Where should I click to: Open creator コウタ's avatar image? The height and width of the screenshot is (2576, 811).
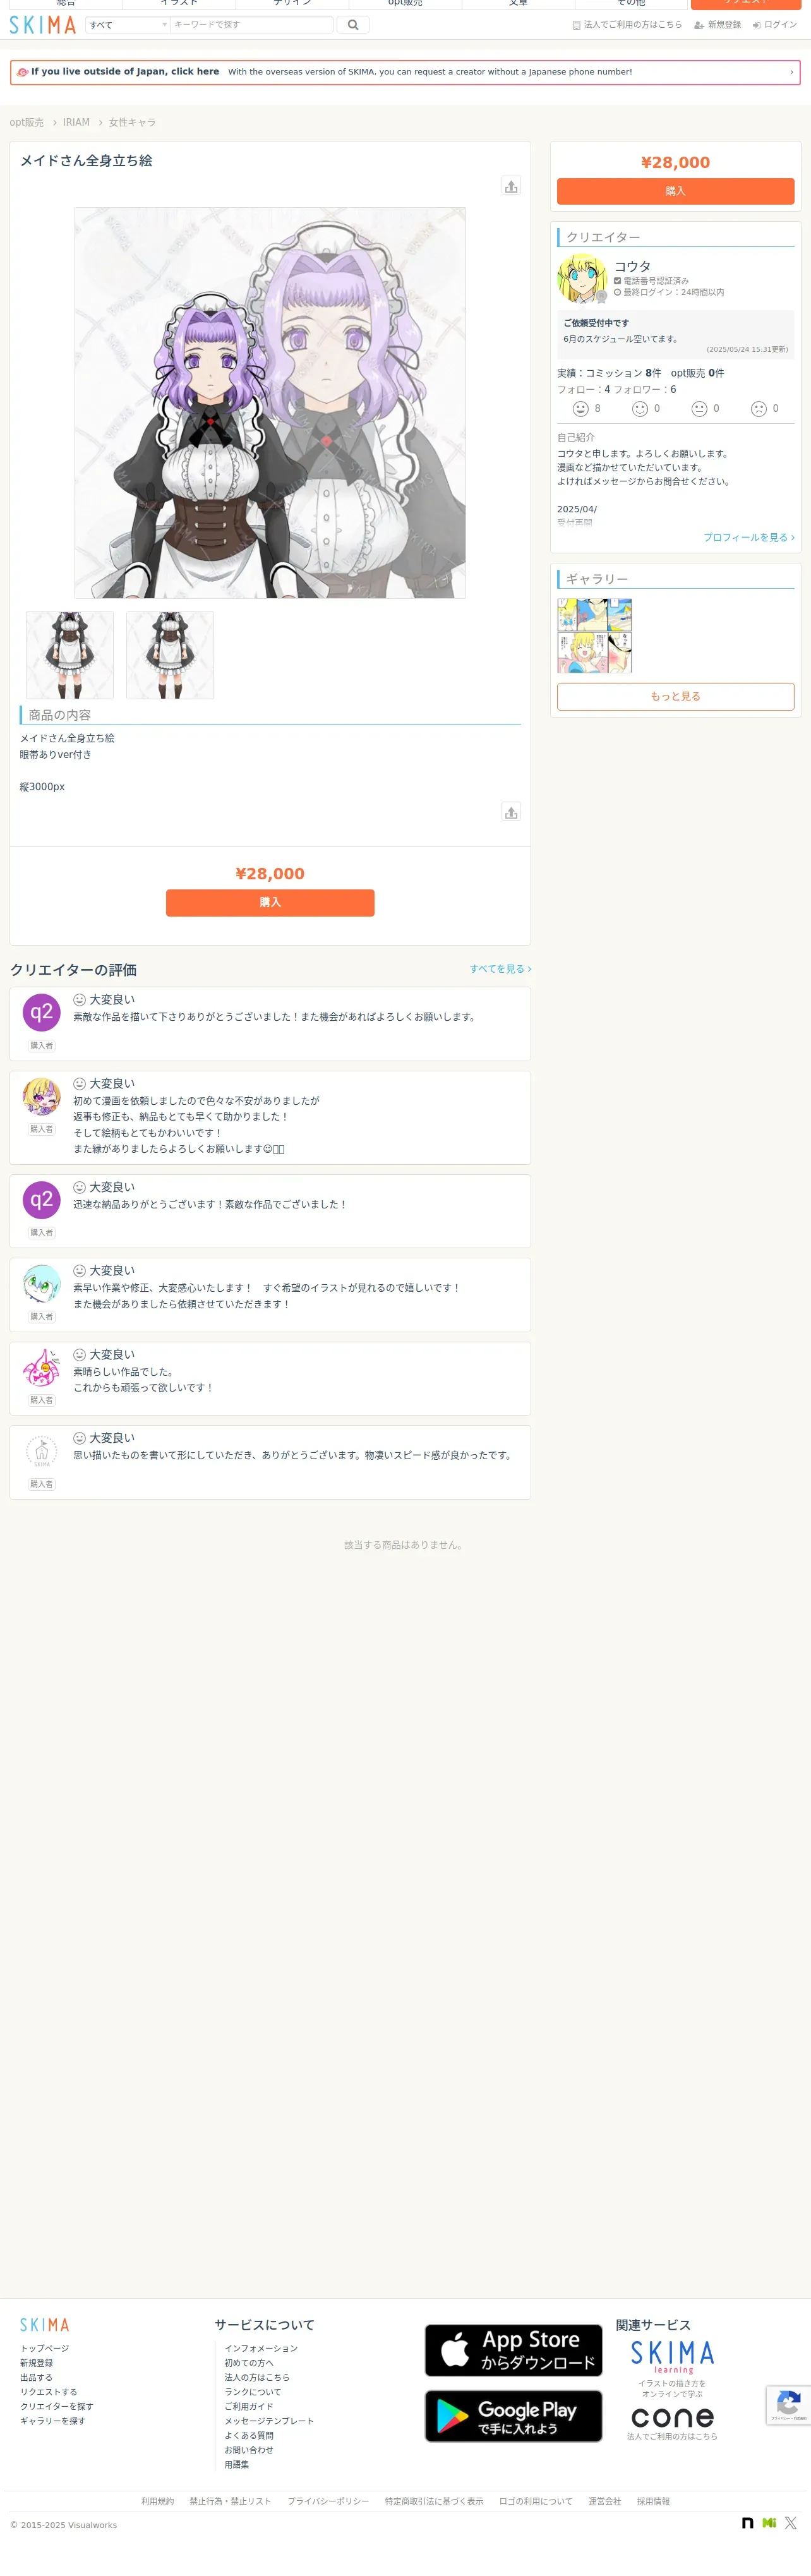pyautogui.click(x=582, y=278)
